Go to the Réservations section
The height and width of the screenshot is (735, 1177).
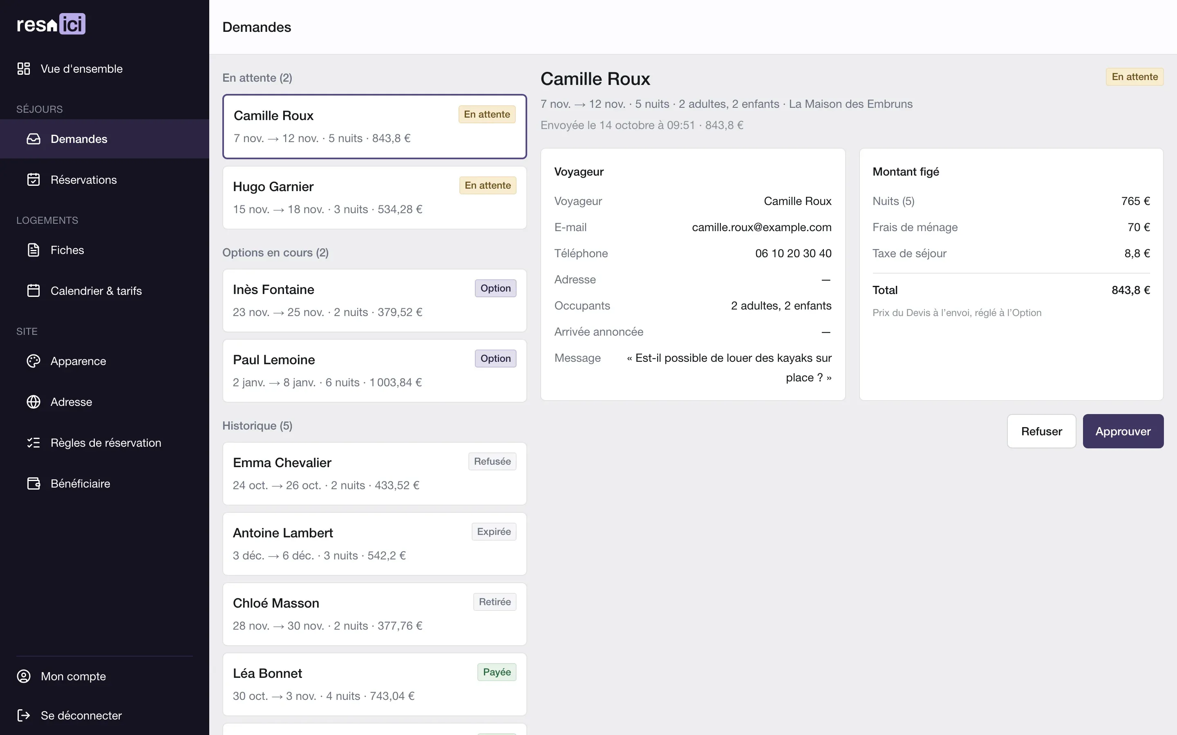[105, 180]
